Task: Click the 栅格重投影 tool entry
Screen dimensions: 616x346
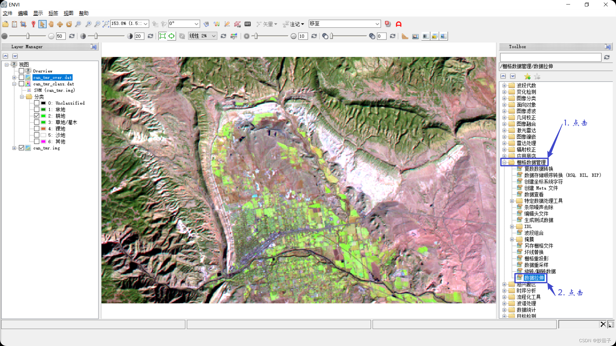Action: pyautogui.click(x=536, y=259)
